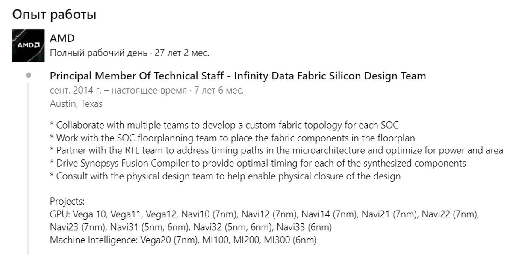Click the "7 лет 6 мес." duration text
Image resolution: width=513 pixels, height=255 pixels.
(219, 91)
